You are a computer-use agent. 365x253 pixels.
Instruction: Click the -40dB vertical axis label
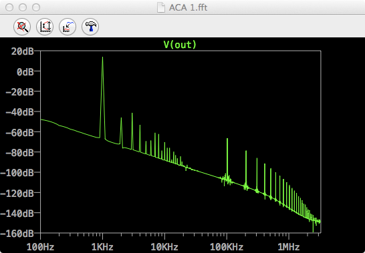(19, 112)
